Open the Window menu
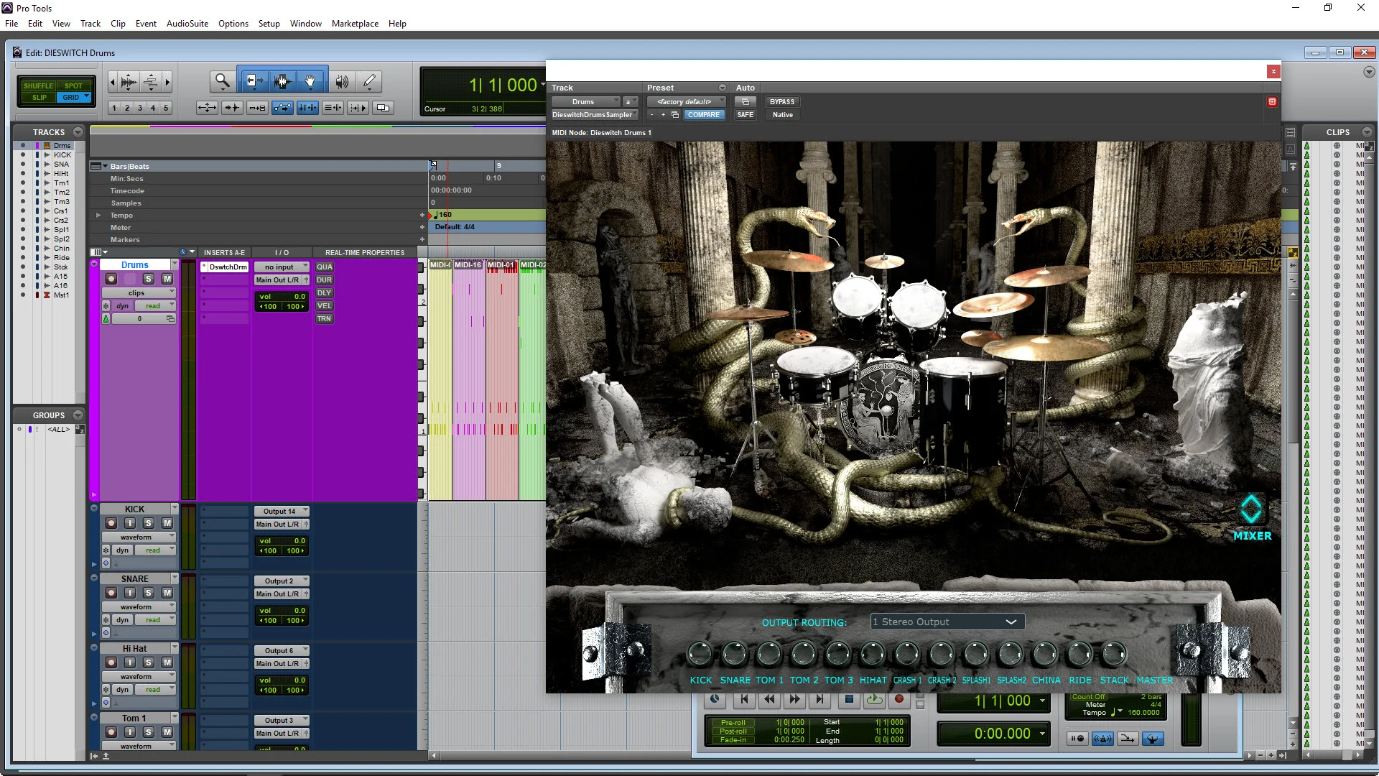Viewport: 1379px width, 776px height. [x=305, y=23]
